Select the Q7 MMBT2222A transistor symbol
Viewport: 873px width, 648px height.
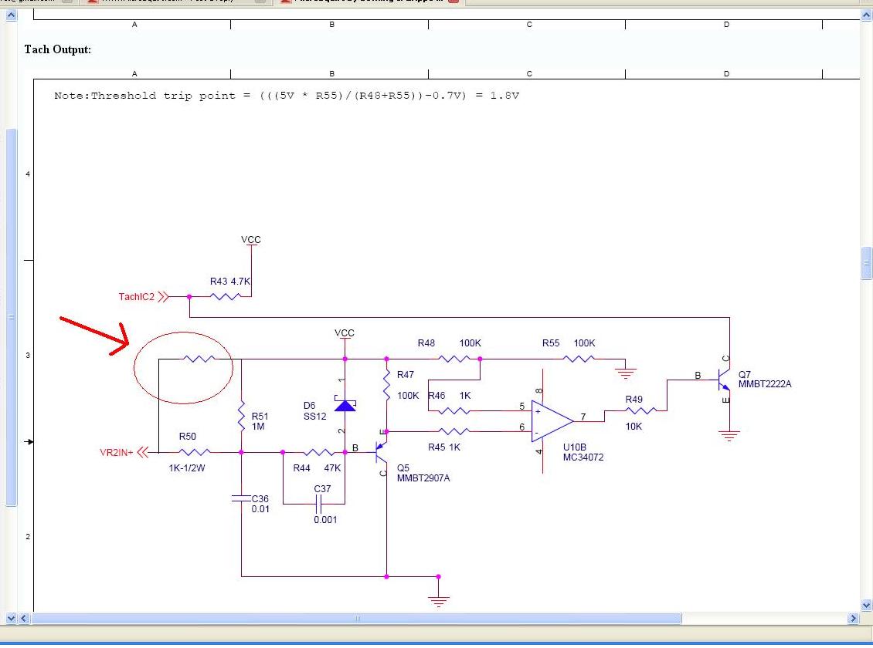tap(725, 380)
